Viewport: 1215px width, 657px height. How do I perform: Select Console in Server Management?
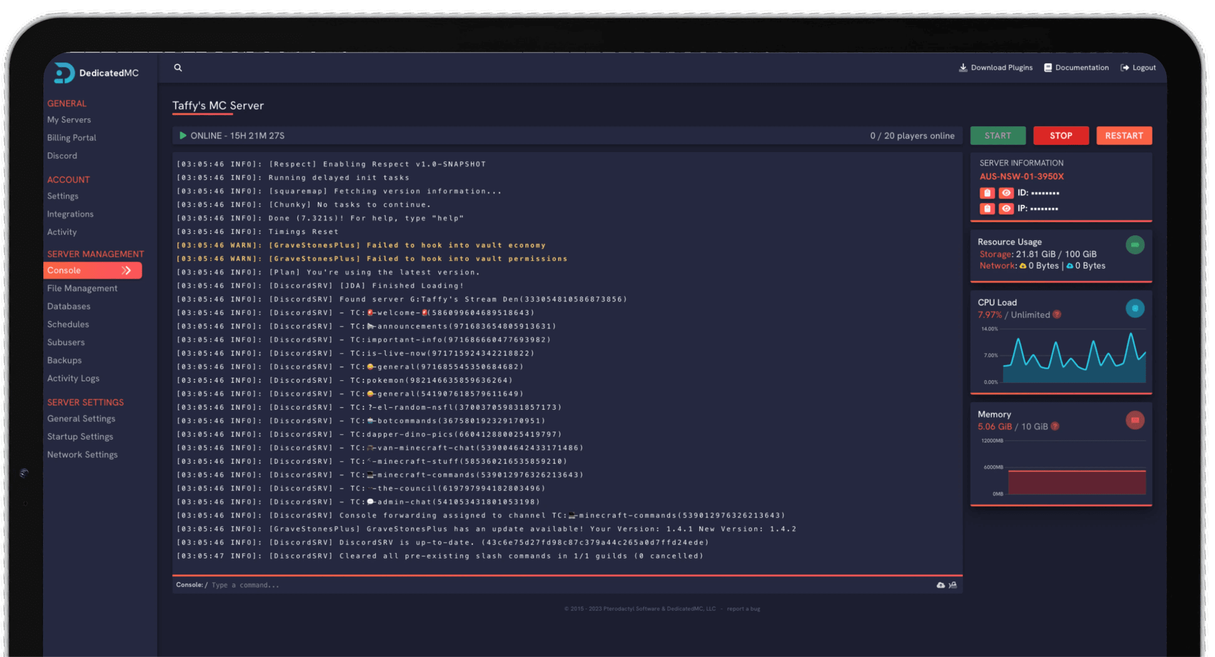[93, 270]
